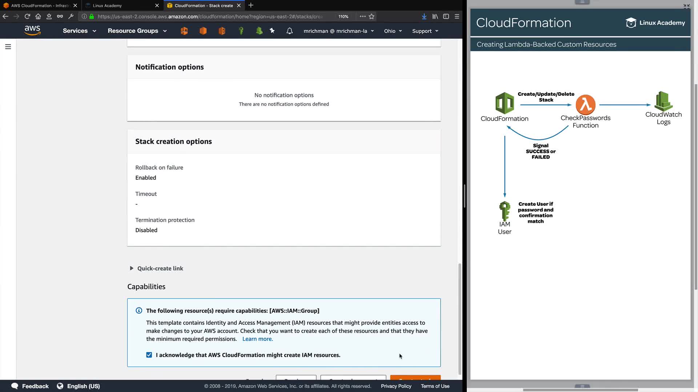Open the hamburger side navigation menu

point(8,47)
